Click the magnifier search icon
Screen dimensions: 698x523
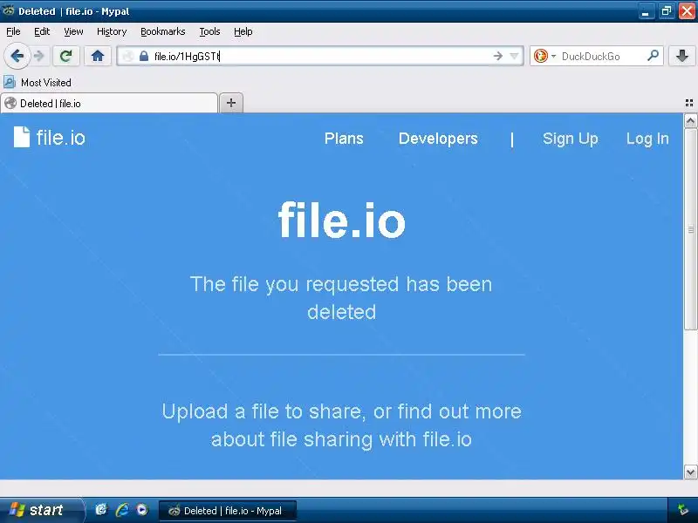(653, 56)
